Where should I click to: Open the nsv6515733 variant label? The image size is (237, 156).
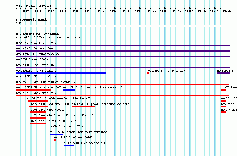point(229,104)
